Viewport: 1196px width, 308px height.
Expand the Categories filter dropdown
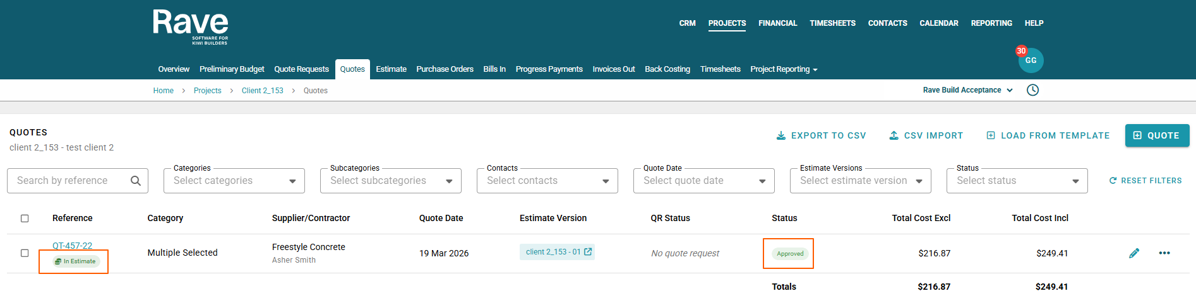234,181
